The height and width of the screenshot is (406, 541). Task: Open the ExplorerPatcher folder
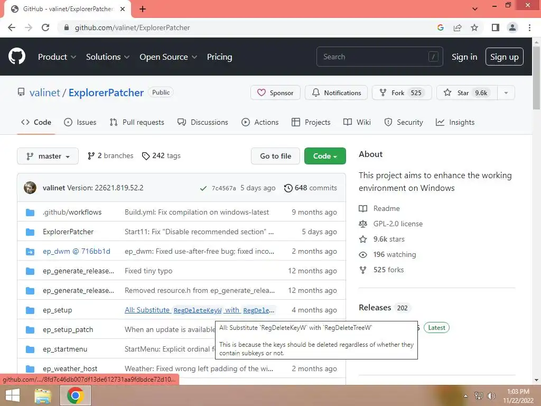[68, 232]
